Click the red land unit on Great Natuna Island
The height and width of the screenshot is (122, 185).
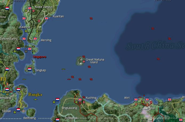click(84, 61)
